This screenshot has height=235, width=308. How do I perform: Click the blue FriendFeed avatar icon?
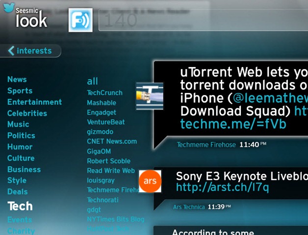click(x=80, y=20)
